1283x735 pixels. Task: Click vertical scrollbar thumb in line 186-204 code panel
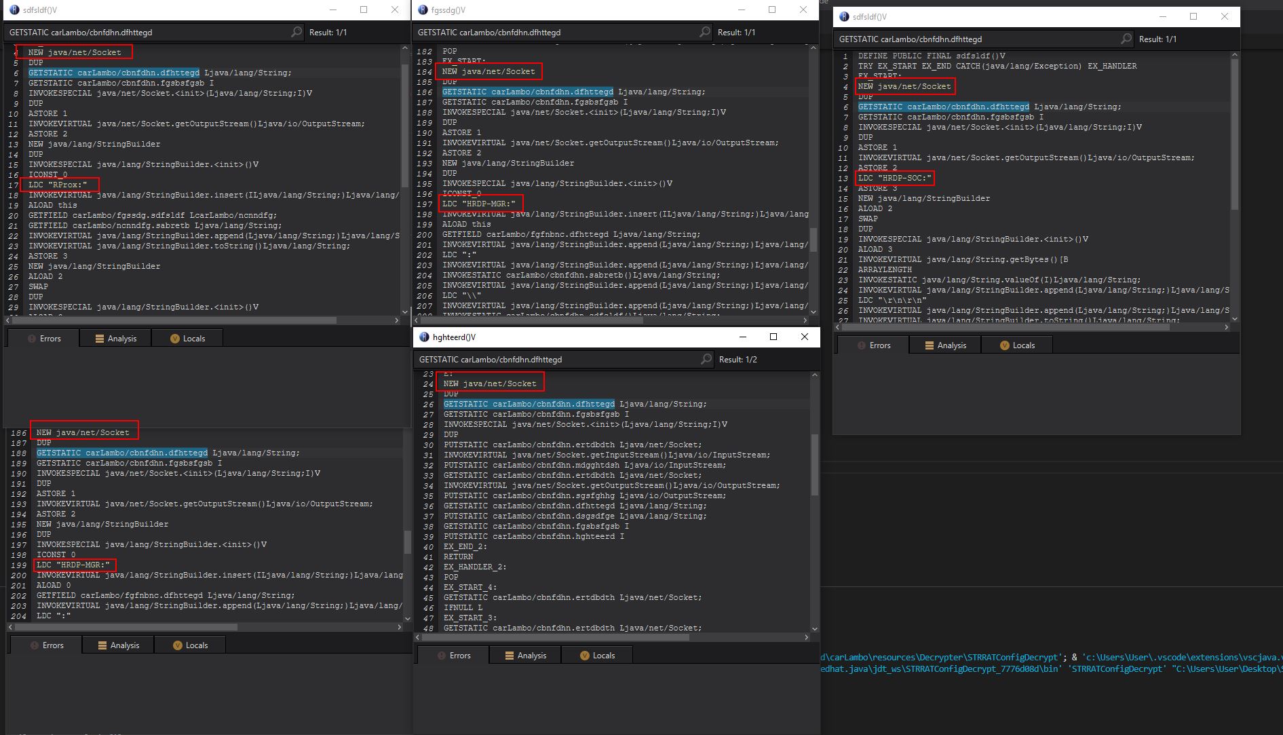coord(408,542)
